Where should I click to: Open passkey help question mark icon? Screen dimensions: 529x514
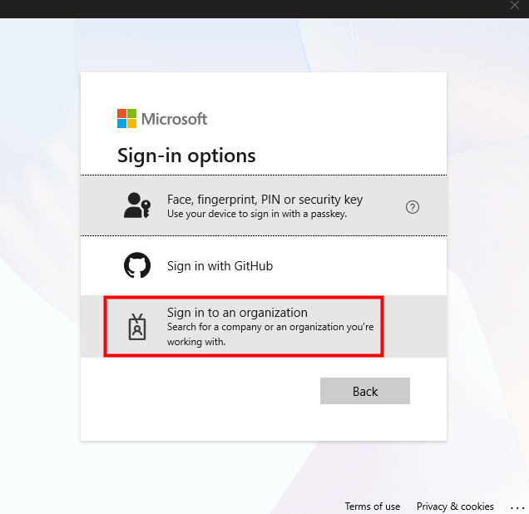[x=413, y=207]
